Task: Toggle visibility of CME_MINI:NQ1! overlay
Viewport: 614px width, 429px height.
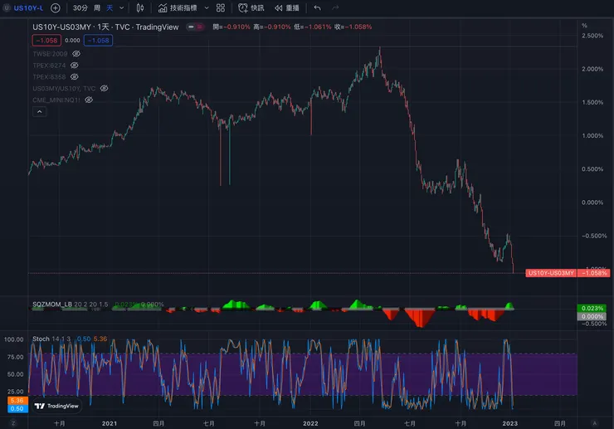Action: pos(89,100)
